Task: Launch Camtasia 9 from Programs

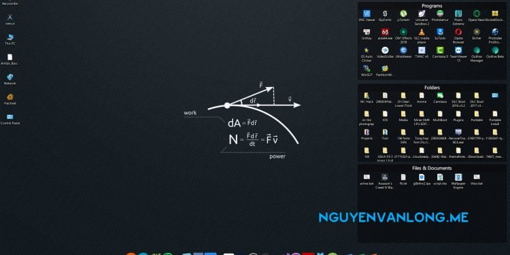Action: [440, 52]
